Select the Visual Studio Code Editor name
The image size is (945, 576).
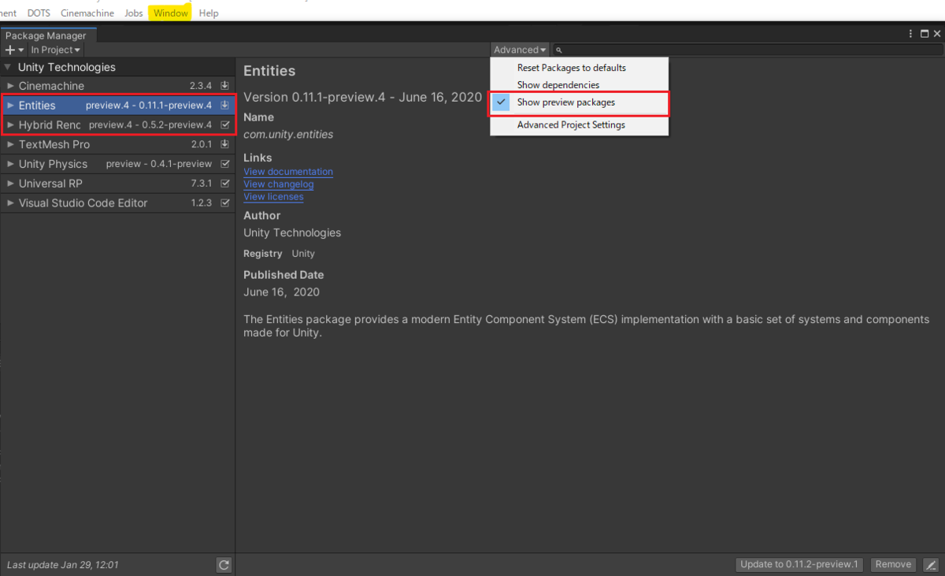(83, 203)
